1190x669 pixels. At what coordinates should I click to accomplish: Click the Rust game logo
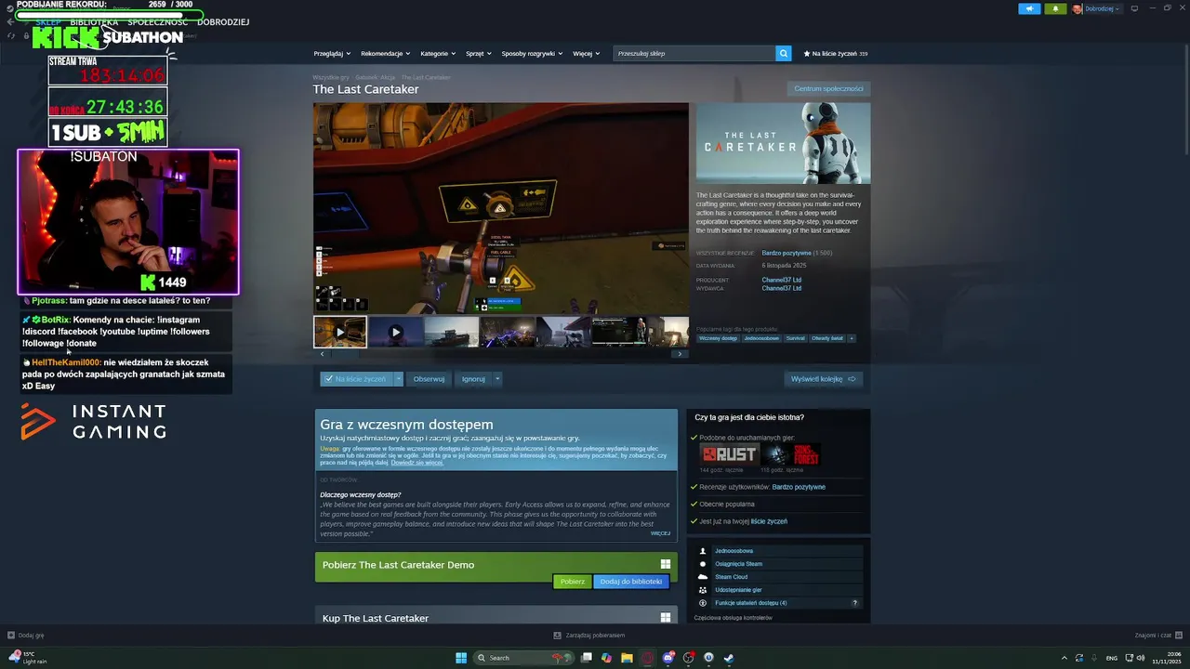(x=730, y=454)
